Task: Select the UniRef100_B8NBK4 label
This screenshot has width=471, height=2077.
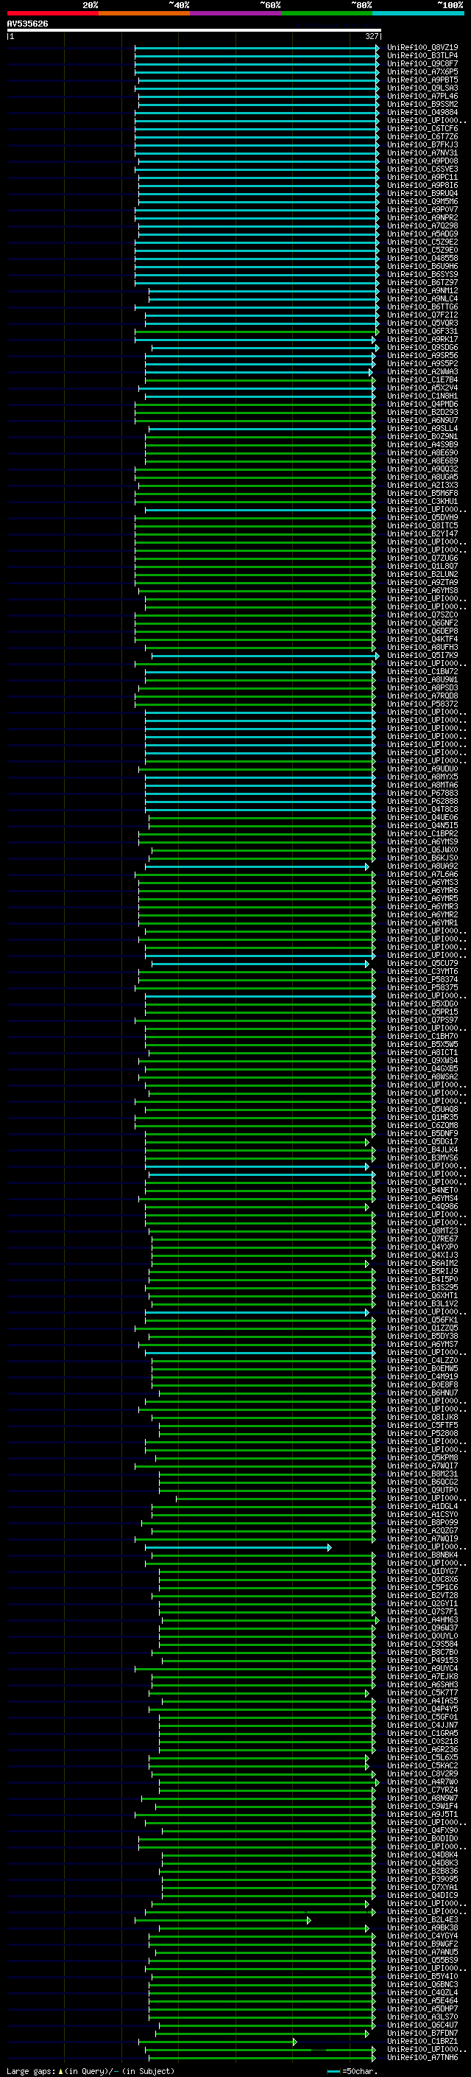Action: tap(422, 1555)
